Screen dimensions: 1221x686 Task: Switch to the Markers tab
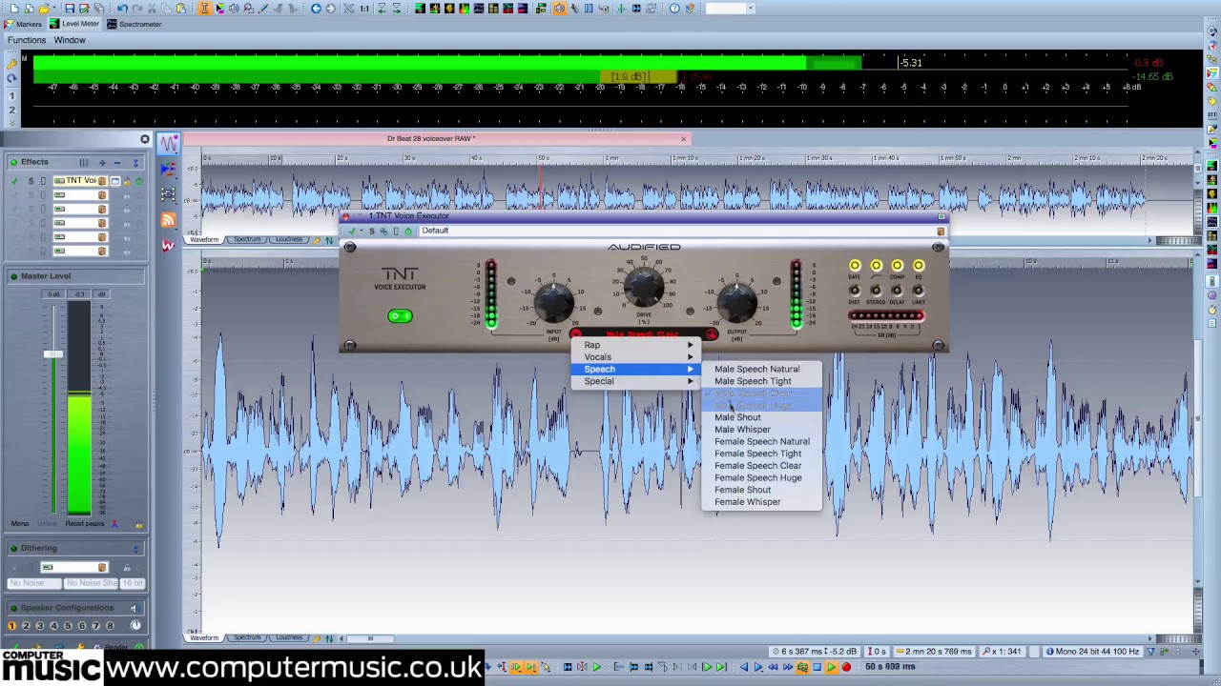[x=23, y=24]
